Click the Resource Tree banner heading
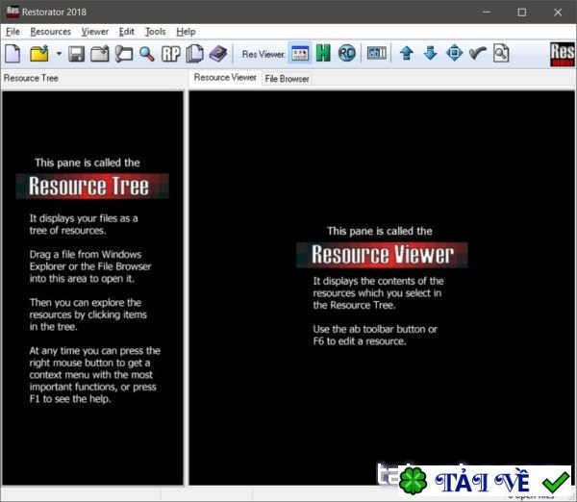577x502 pixels. [x=92, y=186]
